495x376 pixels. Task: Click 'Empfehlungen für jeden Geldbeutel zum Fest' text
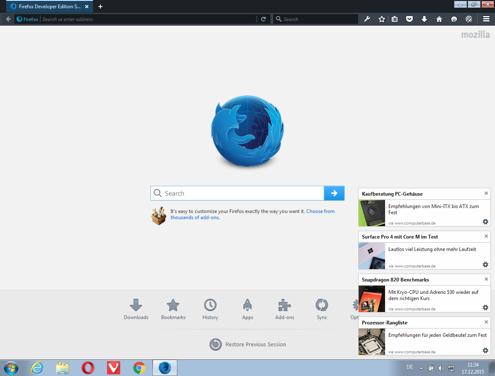pos(438,335)
